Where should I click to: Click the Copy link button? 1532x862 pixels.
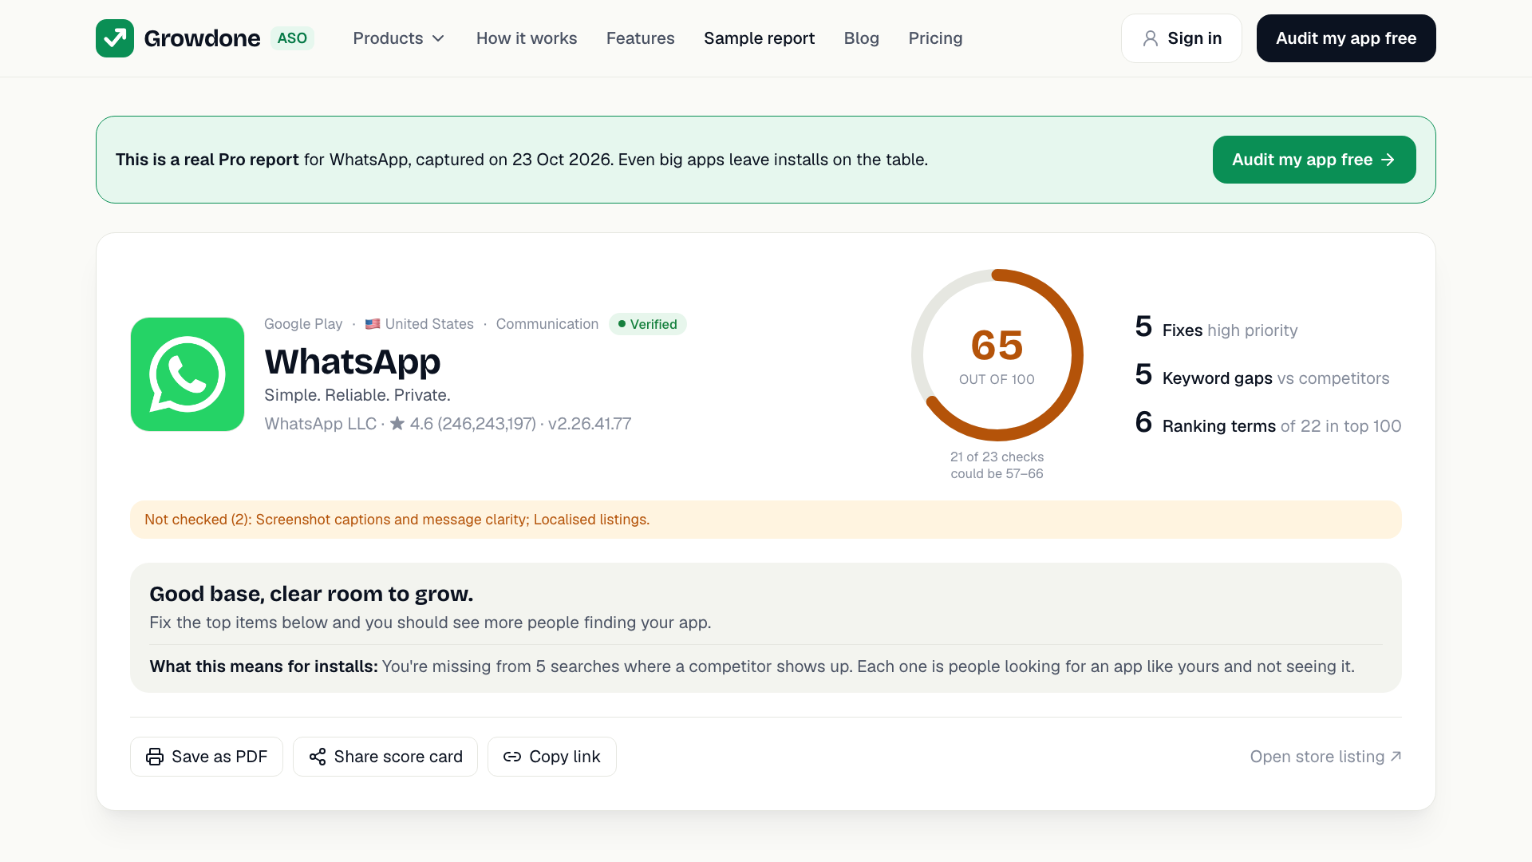pos(552,757)
